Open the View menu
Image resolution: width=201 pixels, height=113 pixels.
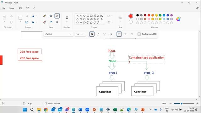coord(12,8)
